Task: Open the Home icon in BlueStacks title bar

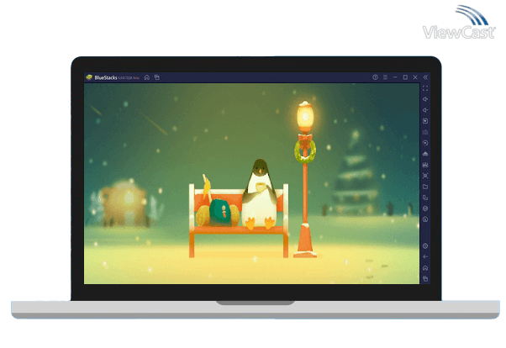Action: click(x=147, y=77)
